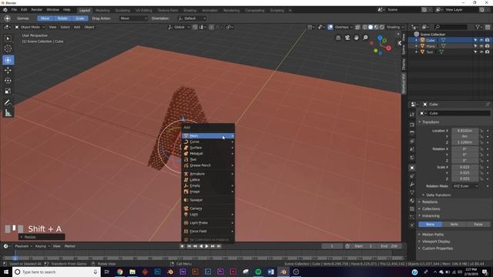Expand the Delta Transform subpanel
The image size is (493, 277).
coord(438,195)
